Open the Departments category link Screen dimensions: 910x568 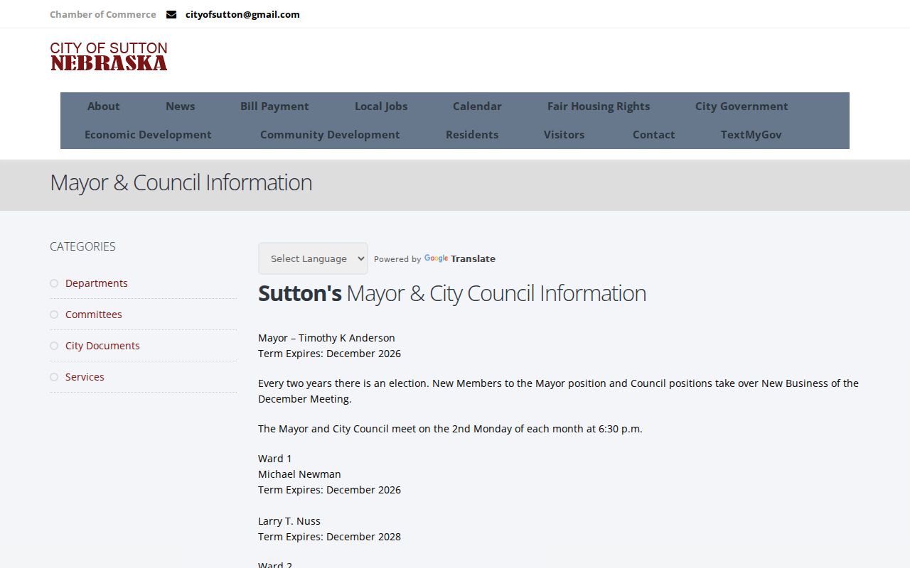point(97,283)
